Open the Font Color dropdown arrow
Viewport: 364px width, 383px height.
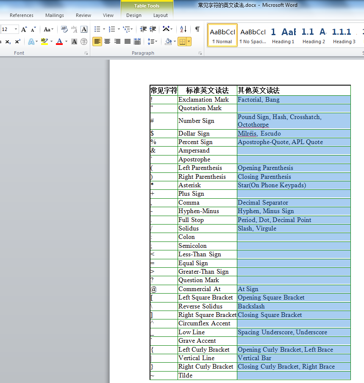(66, 42)
